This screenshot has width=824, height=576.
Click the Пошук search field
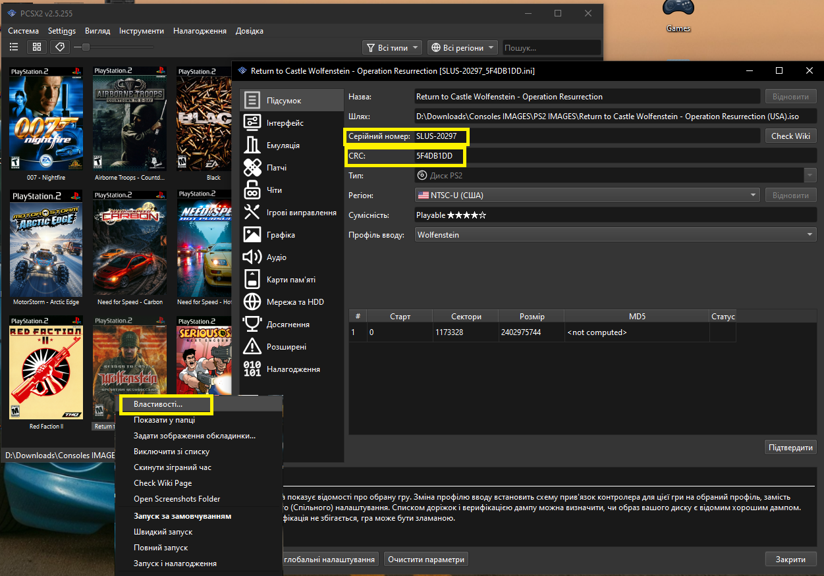tap(551, 47)
